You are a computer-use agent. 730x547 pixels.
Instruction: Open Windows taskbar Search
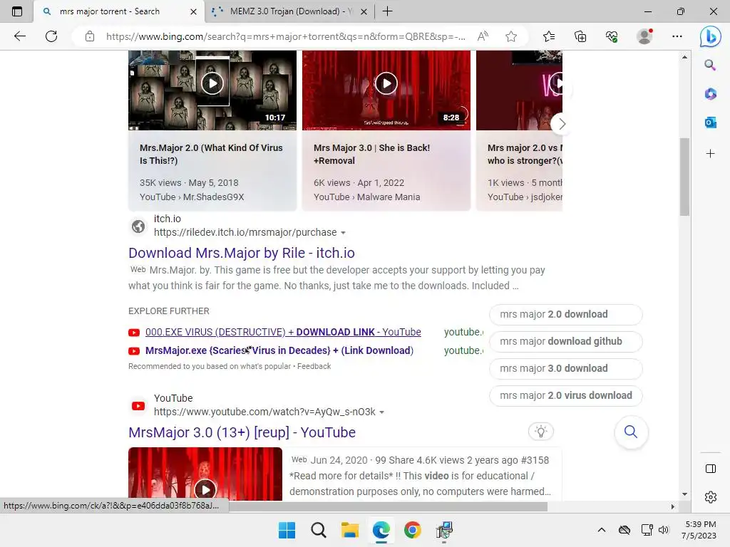click(x=319, y=530)
